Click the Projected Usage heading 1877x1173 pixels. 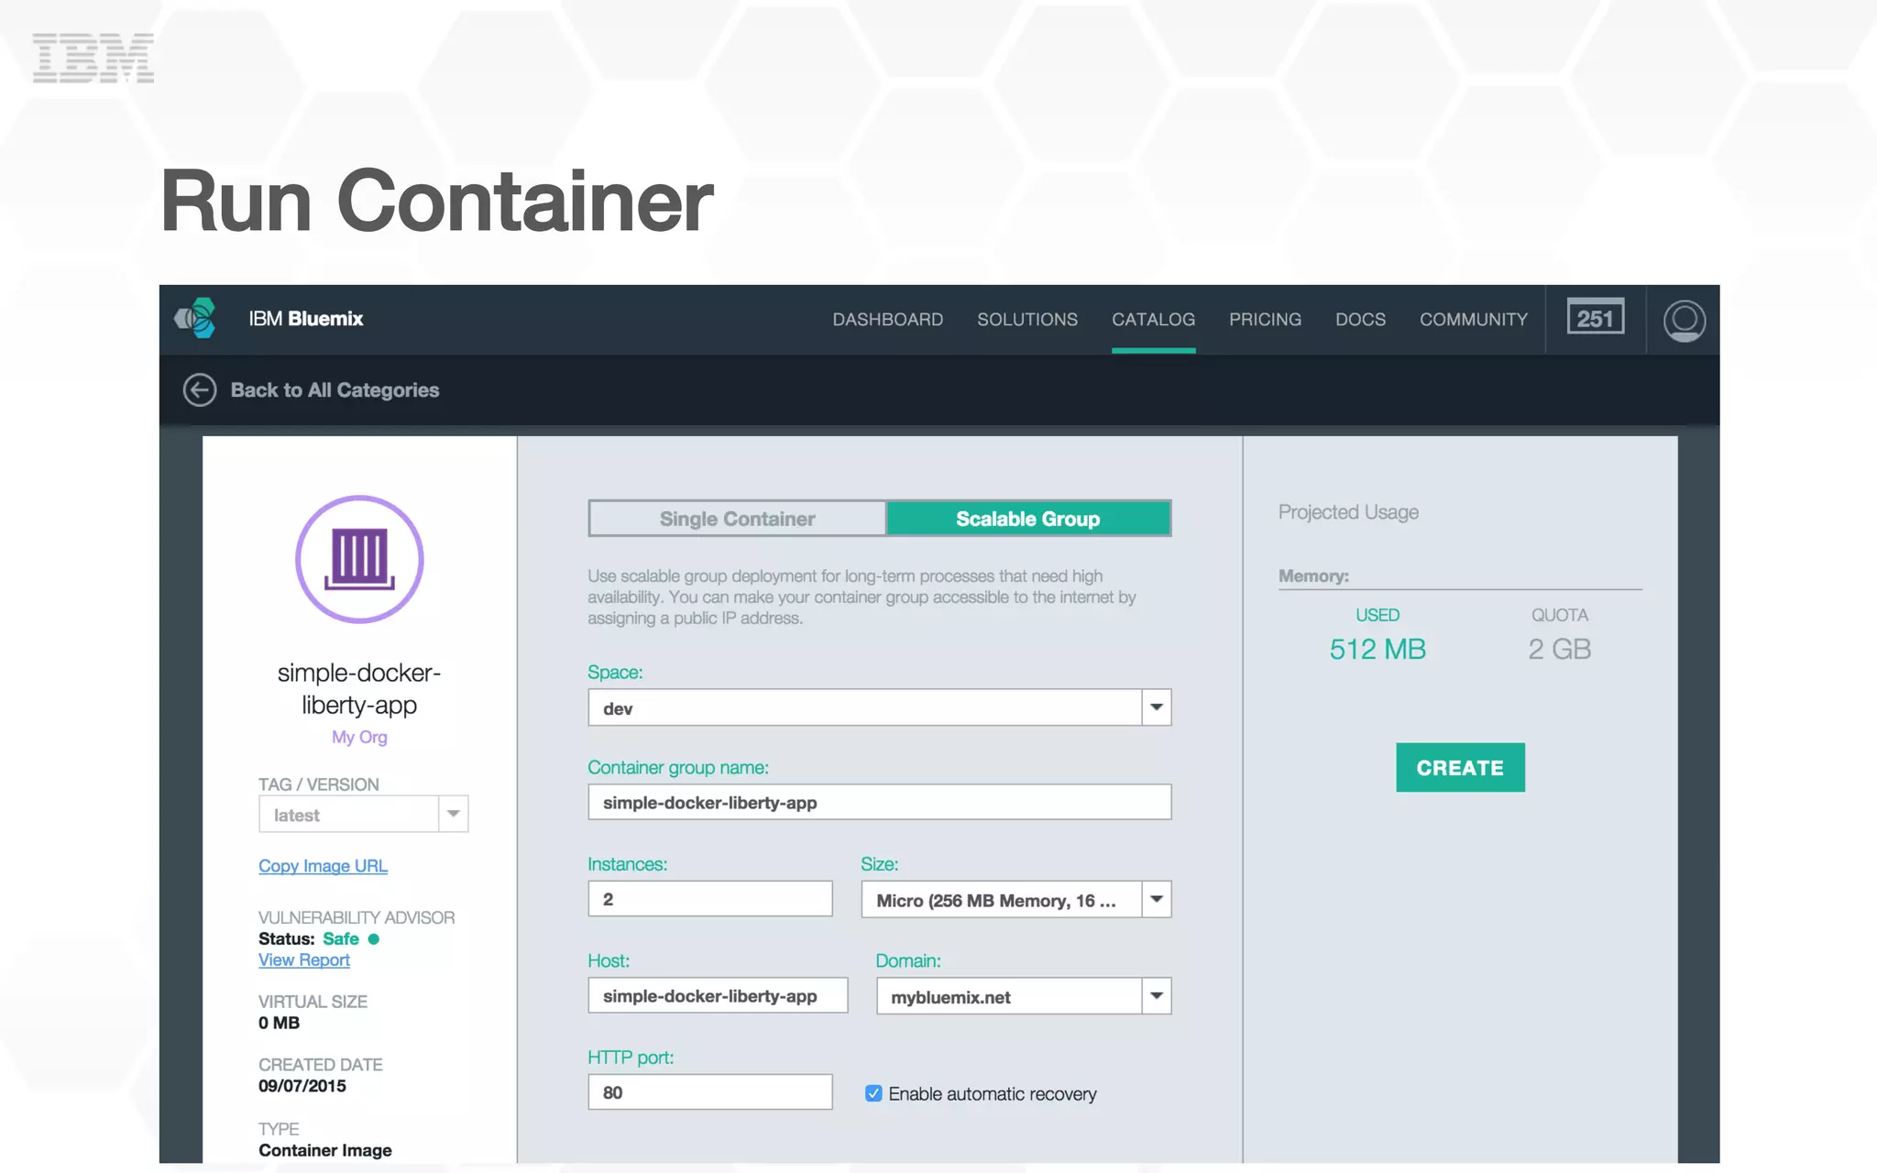[1348, 512]
